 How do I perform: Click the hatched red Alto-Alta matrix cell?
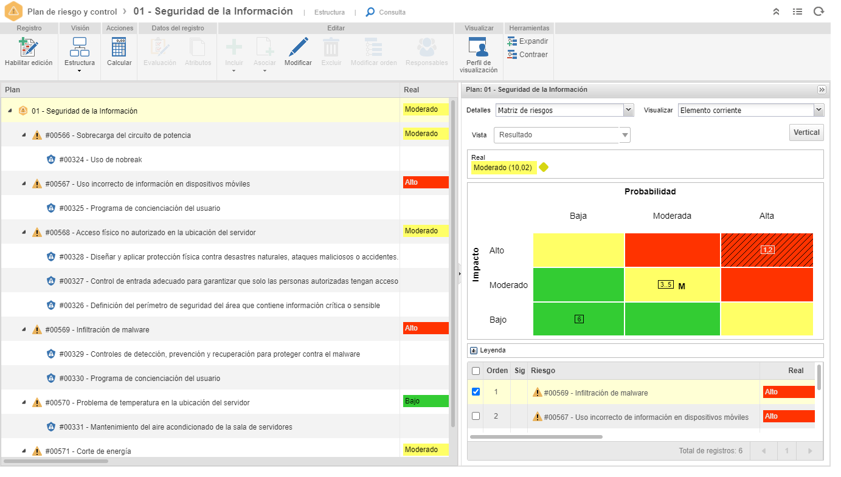(767, 250)
